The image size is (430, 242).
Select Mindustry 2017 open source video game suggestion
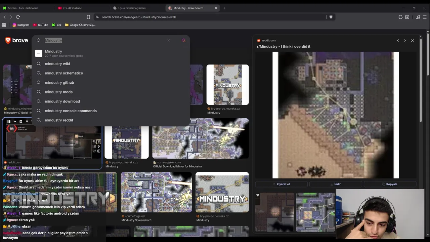click(111, 53)
